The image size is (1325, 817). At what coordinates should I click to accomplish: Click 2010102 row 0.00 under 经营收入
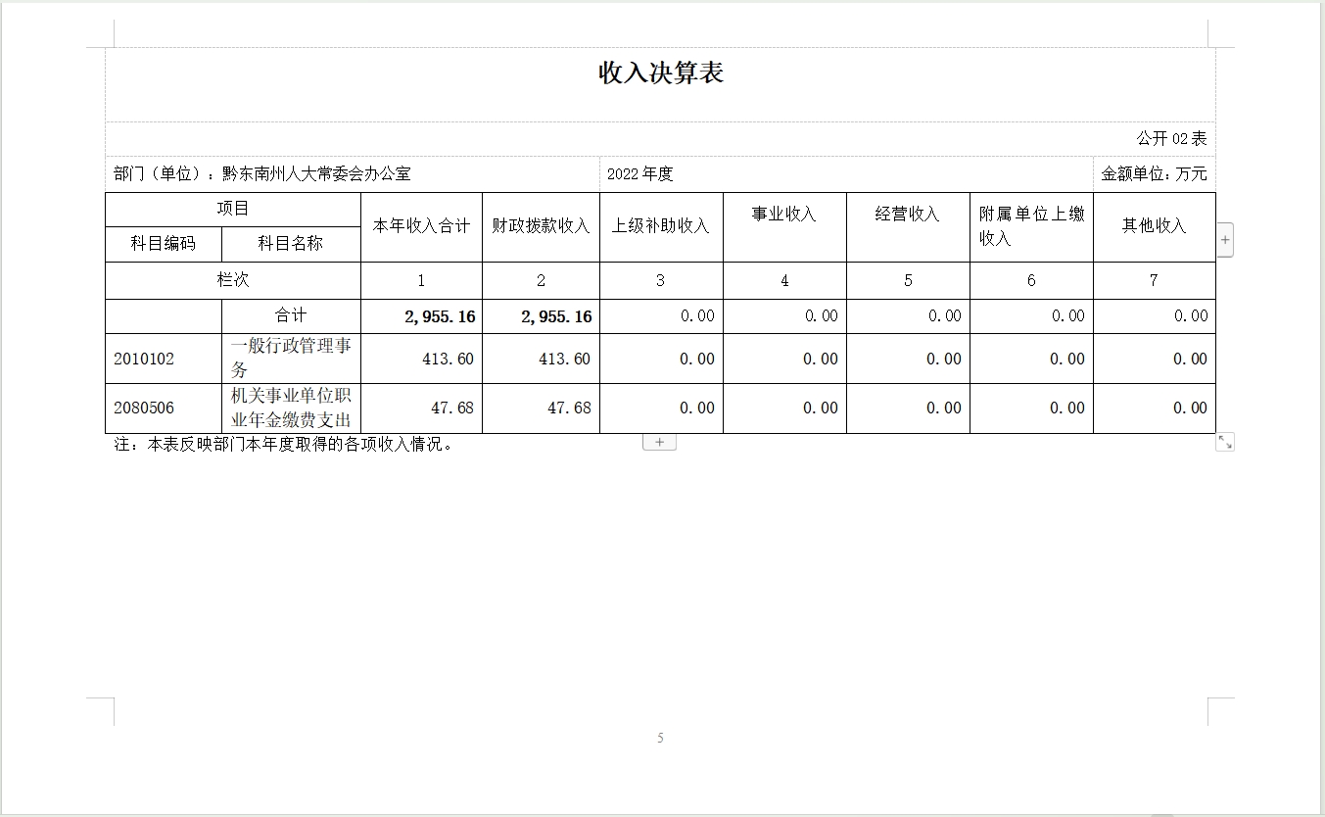tap(944, 359)
